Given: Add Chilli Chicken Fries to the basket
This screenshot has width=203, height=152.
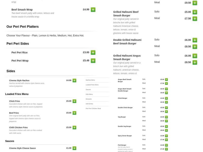Looking at the screenshot, I should point(74,128).
